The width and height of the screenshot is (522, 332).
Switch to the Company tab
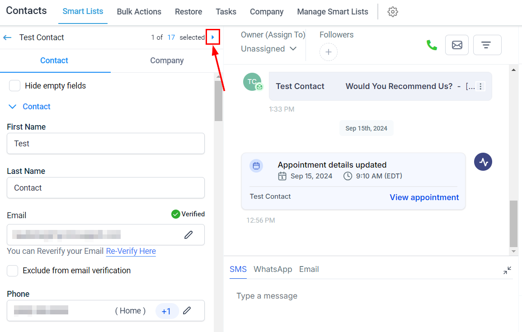(x=167, y=61)
